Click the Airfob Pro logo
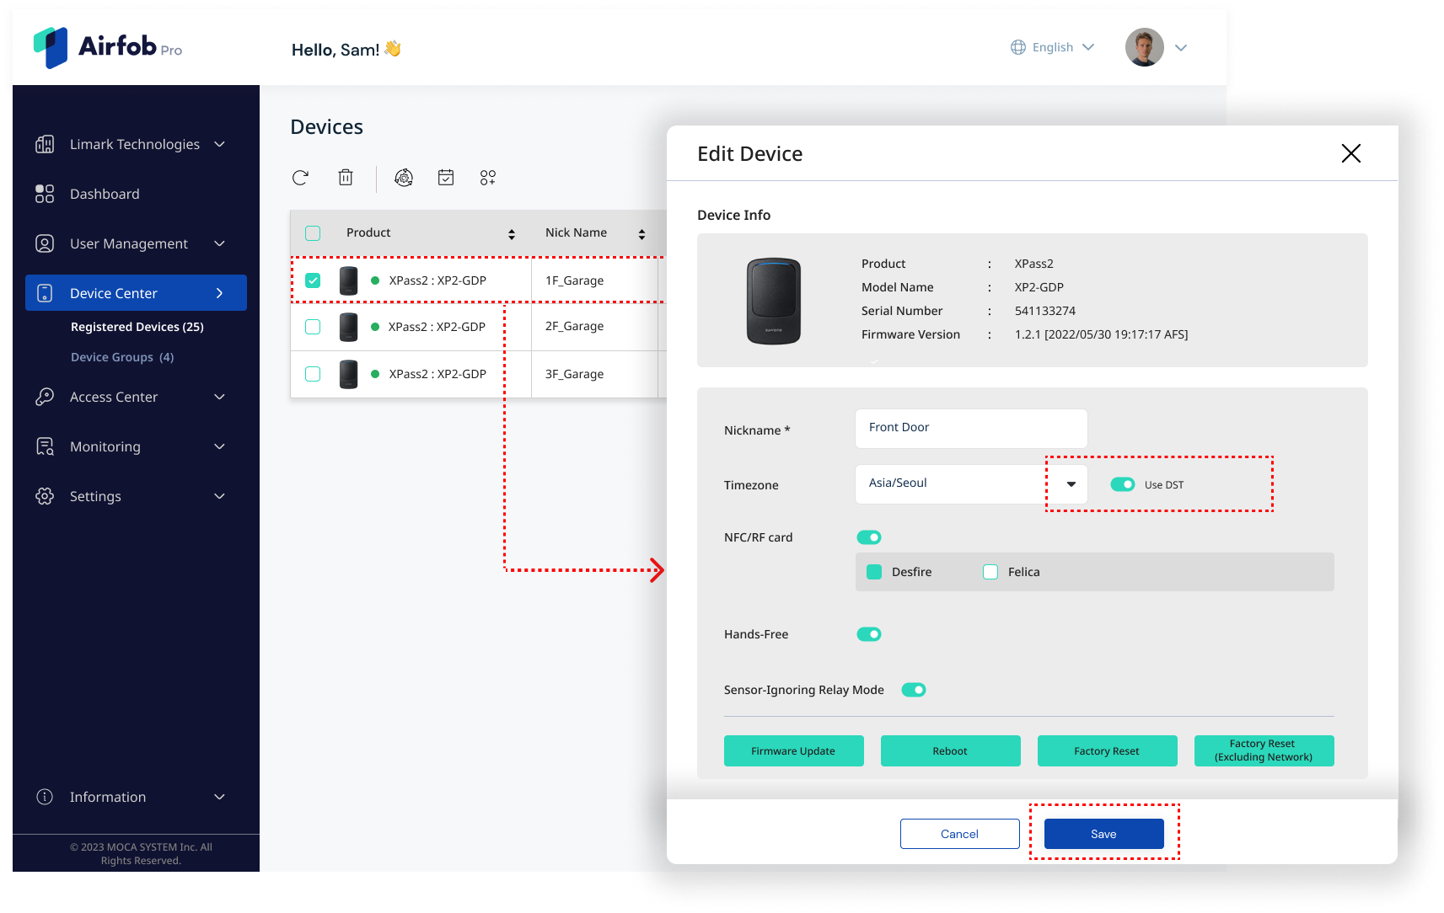This screenshot has width=1444, height=913. (107, 47)
